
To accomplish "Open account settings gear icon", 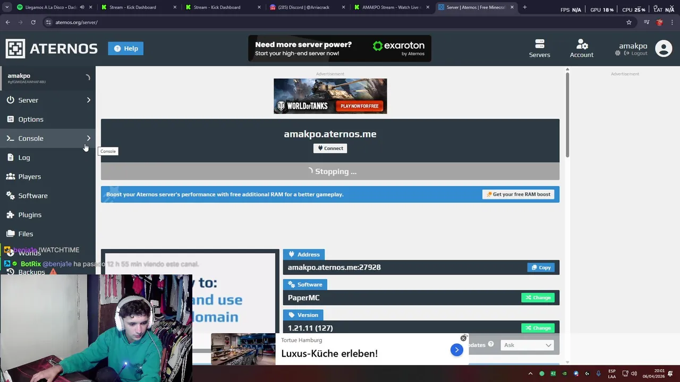I will [618, 54].
